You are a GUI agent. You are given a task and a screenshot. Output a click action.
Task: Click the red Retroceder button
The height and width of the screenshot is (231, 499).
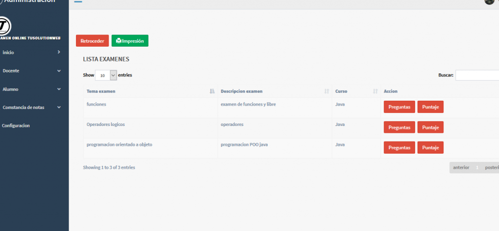pos(92,41)
